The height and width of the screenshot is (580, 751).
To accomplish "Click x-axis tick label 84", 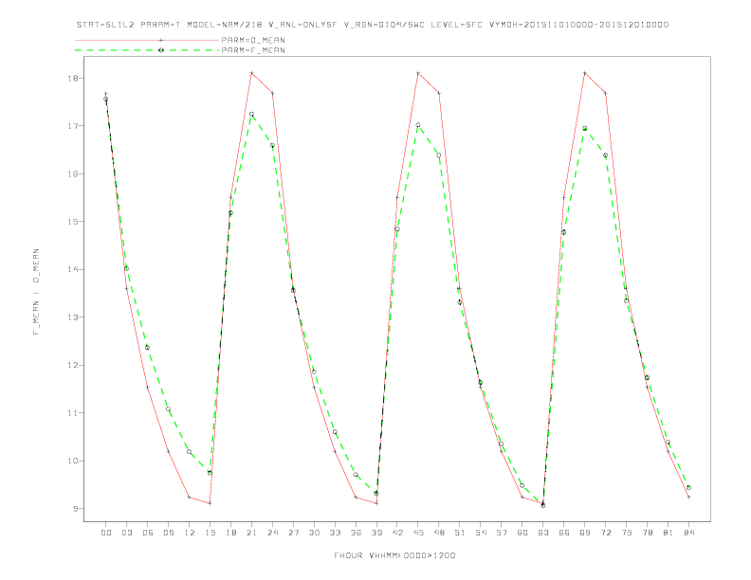I will [x=688, y=533].
